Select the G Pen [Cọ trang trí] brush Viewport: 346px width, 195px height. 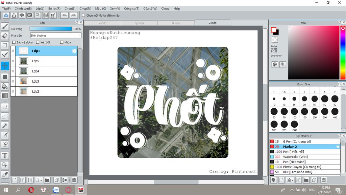(x=305, y=142)
